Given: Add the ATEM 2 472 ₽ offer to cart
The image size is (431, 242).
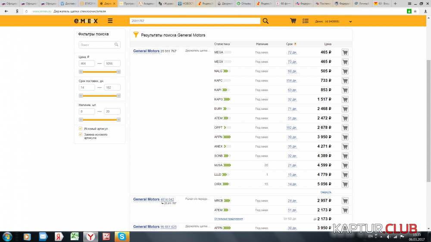Looking at the screenshot, I should pyautogui.click(x=345, y=118).
